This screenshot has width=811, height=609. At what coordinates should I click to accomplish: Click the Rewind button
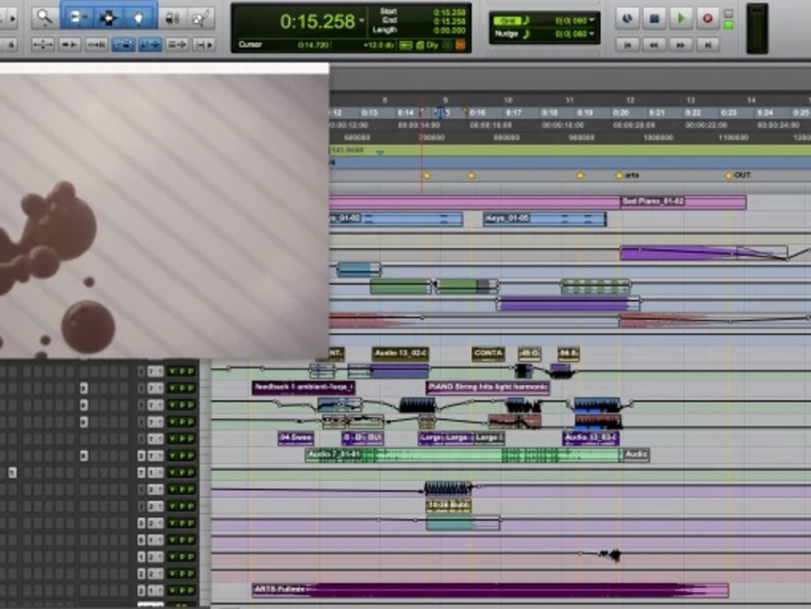click(x=654, y=45)
